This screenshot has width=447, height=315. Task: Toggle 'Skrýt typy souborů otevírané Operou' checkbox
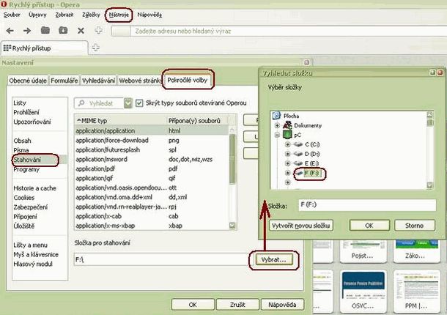point(139,103)
